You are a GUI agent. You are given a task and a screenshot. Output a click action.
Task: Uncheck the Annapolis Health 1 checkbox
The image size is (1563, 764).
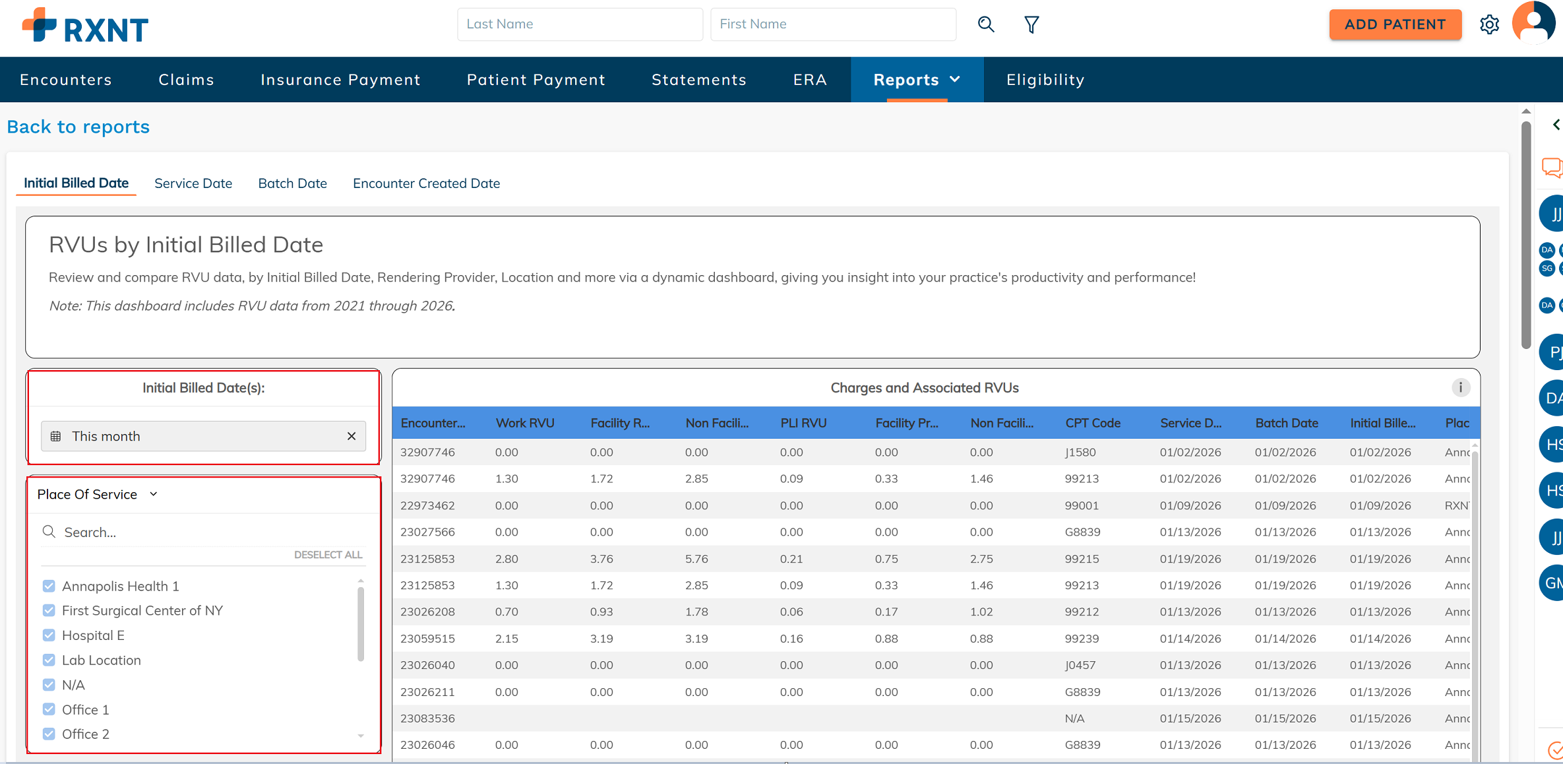tap(49, 586)
